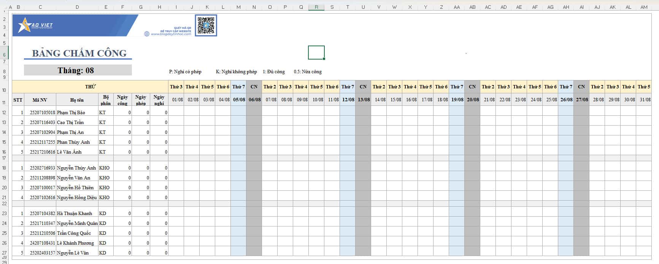Click the Họ tên header cell

(77, 100)
